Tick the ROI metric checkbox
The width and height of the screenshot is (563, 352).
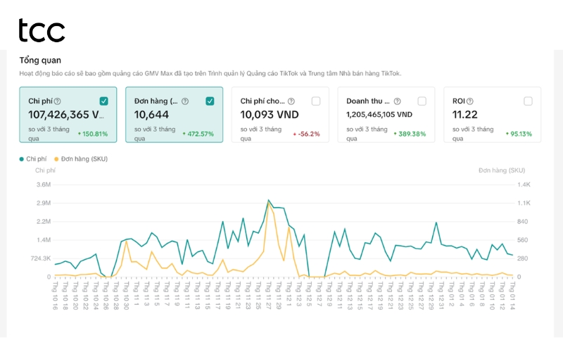529,101
